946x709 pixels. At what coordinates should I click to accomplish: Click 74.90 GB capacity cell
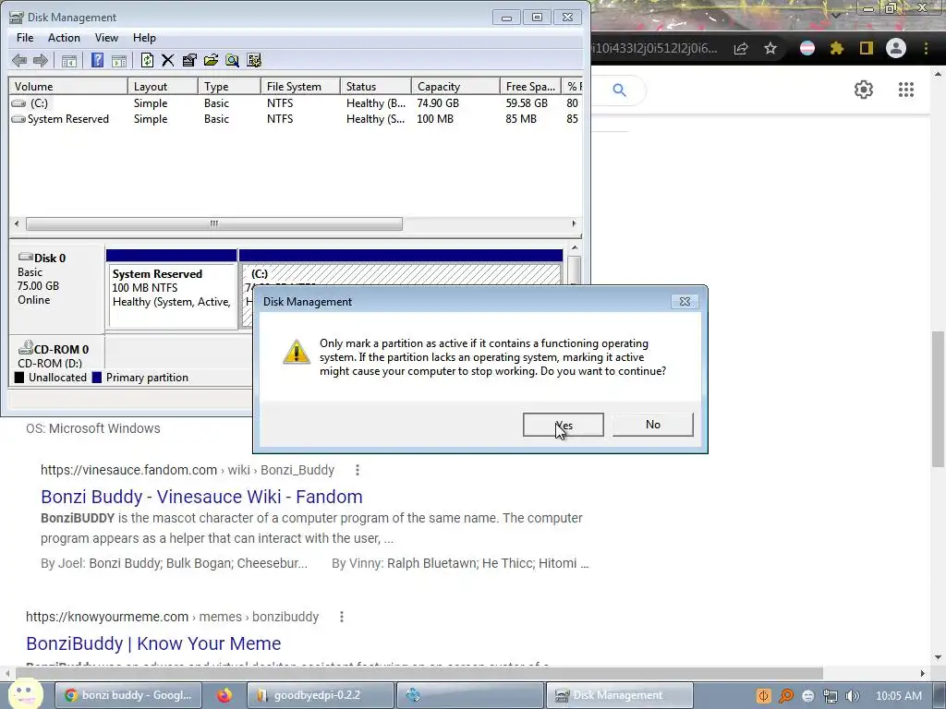click(438, 103)
